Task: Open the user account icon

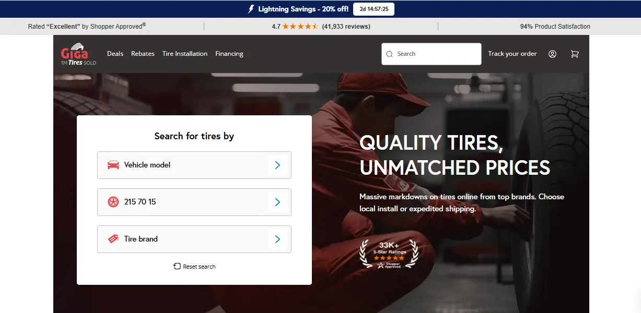Action: 552,54
